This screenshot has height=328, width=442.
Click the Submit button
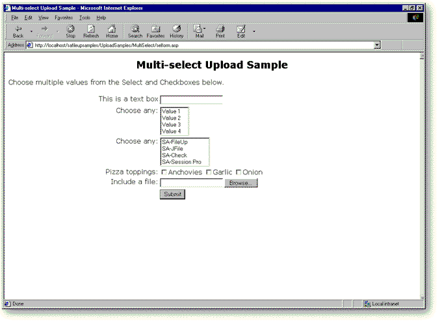pyautogui.click(x=172, y=195)
